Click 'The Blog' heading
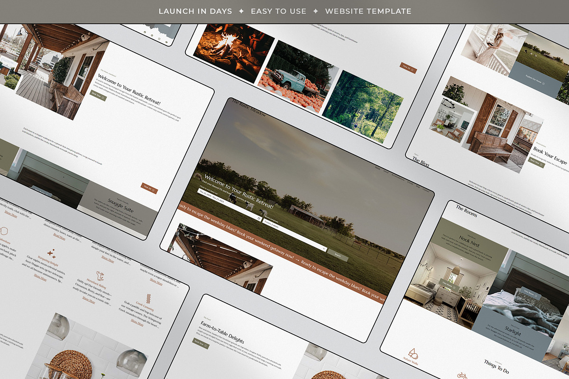The height and width of the screenshot is (379, 569). click(421, 162)
